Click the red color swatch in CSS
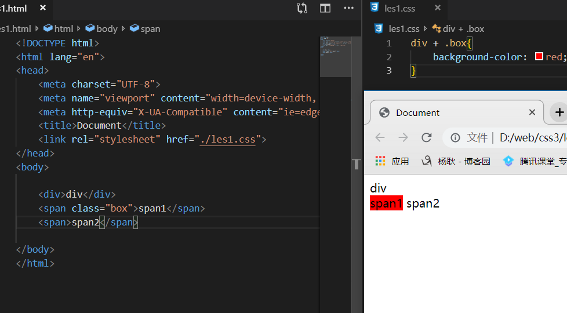The width and height of the screenshot is (567, 313). tap(539, 57)
